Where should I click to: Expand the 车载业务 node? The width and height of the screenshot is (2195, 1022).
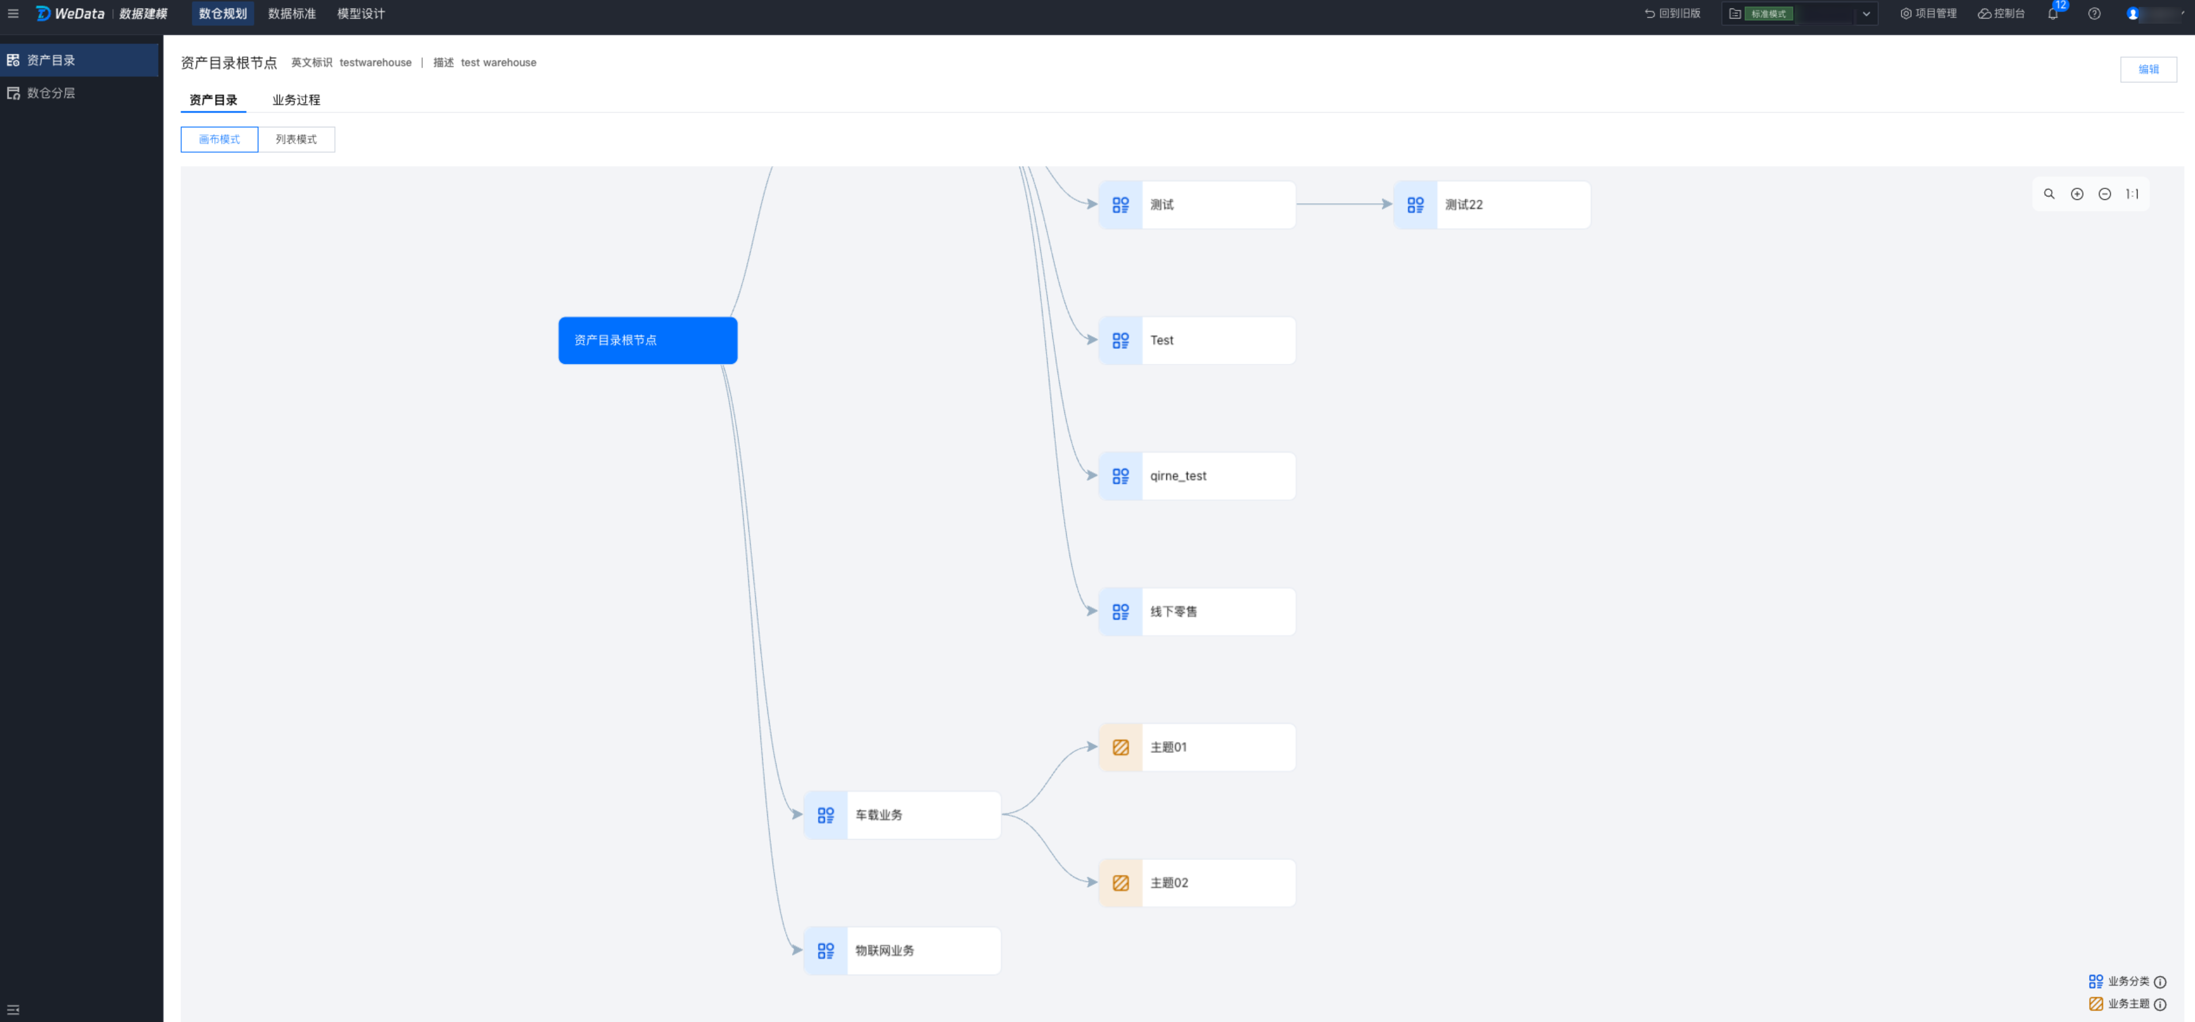[901, 815]
